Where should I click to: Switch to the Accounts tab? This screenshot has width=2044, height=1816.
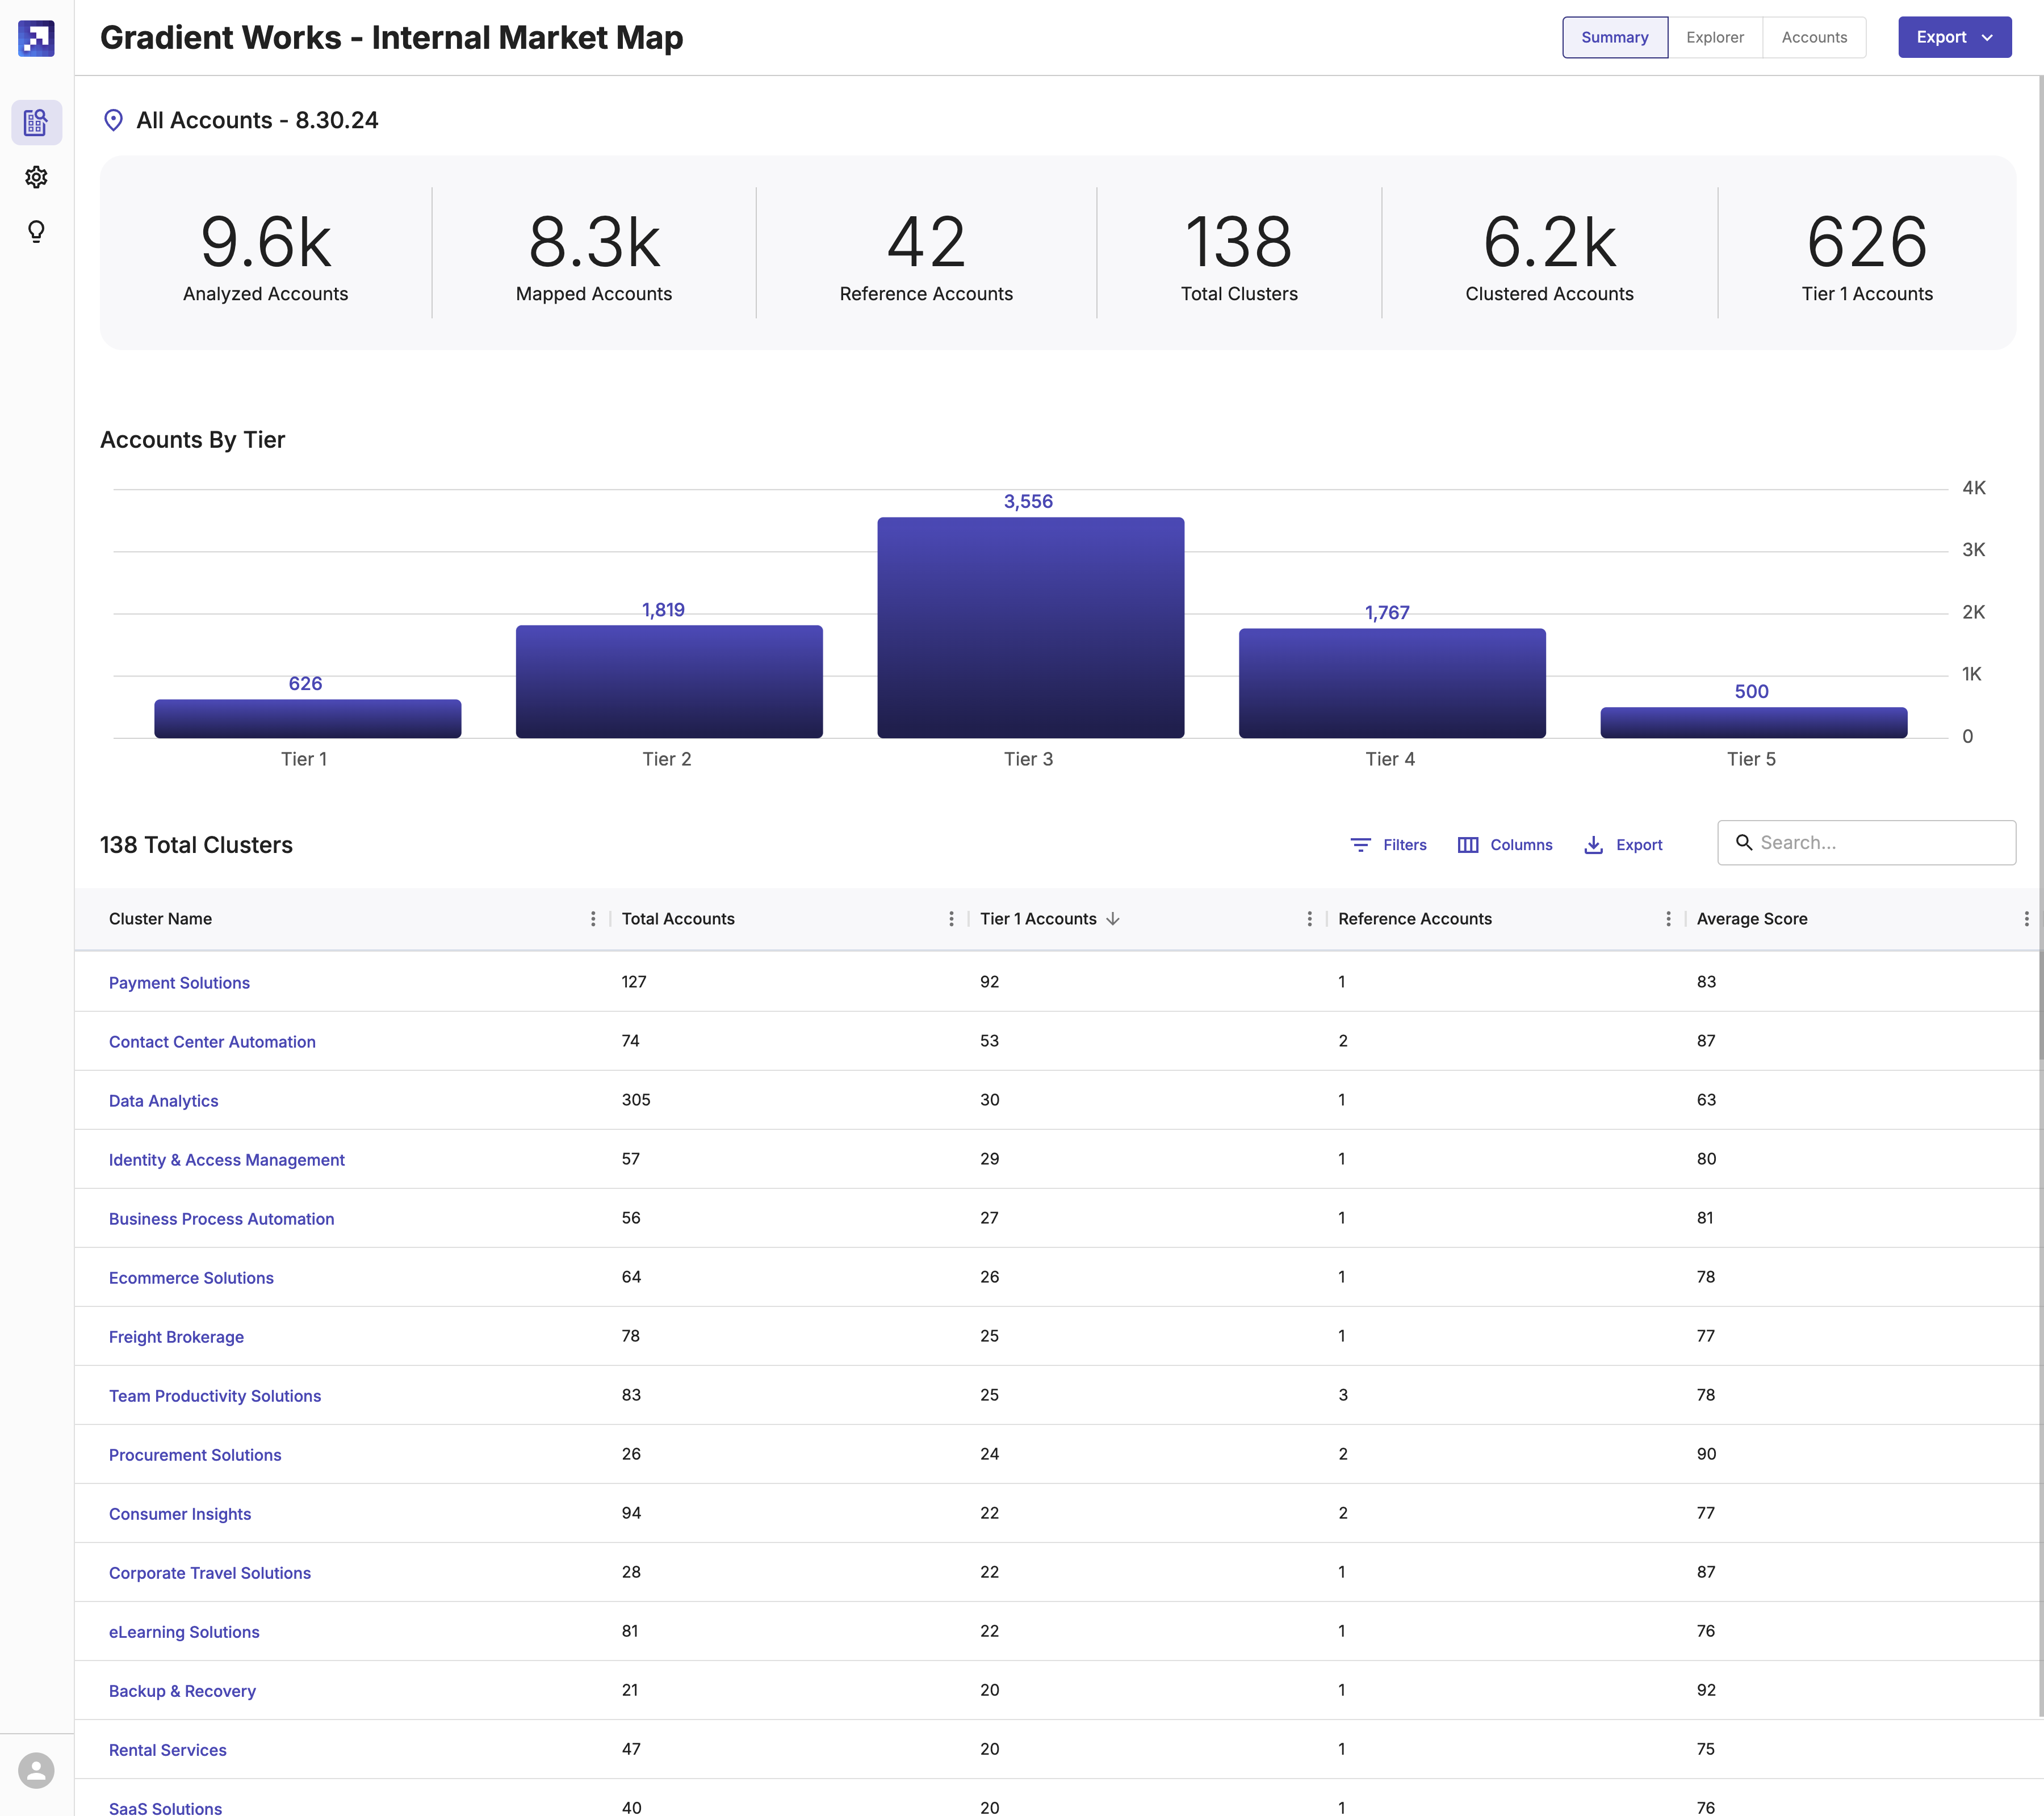tap(1813, 37)
